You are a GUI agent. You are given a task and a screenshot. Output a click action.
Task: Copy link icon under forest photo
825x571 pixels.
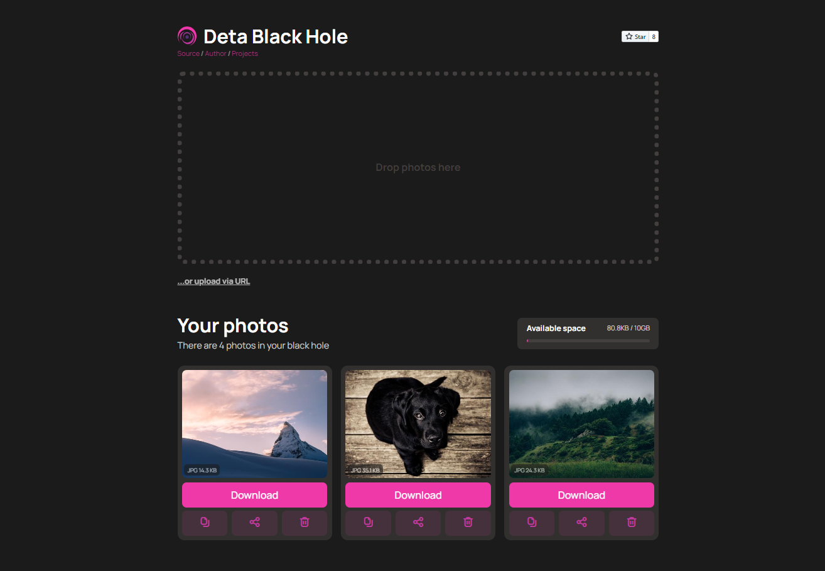(x=532, y=523)
